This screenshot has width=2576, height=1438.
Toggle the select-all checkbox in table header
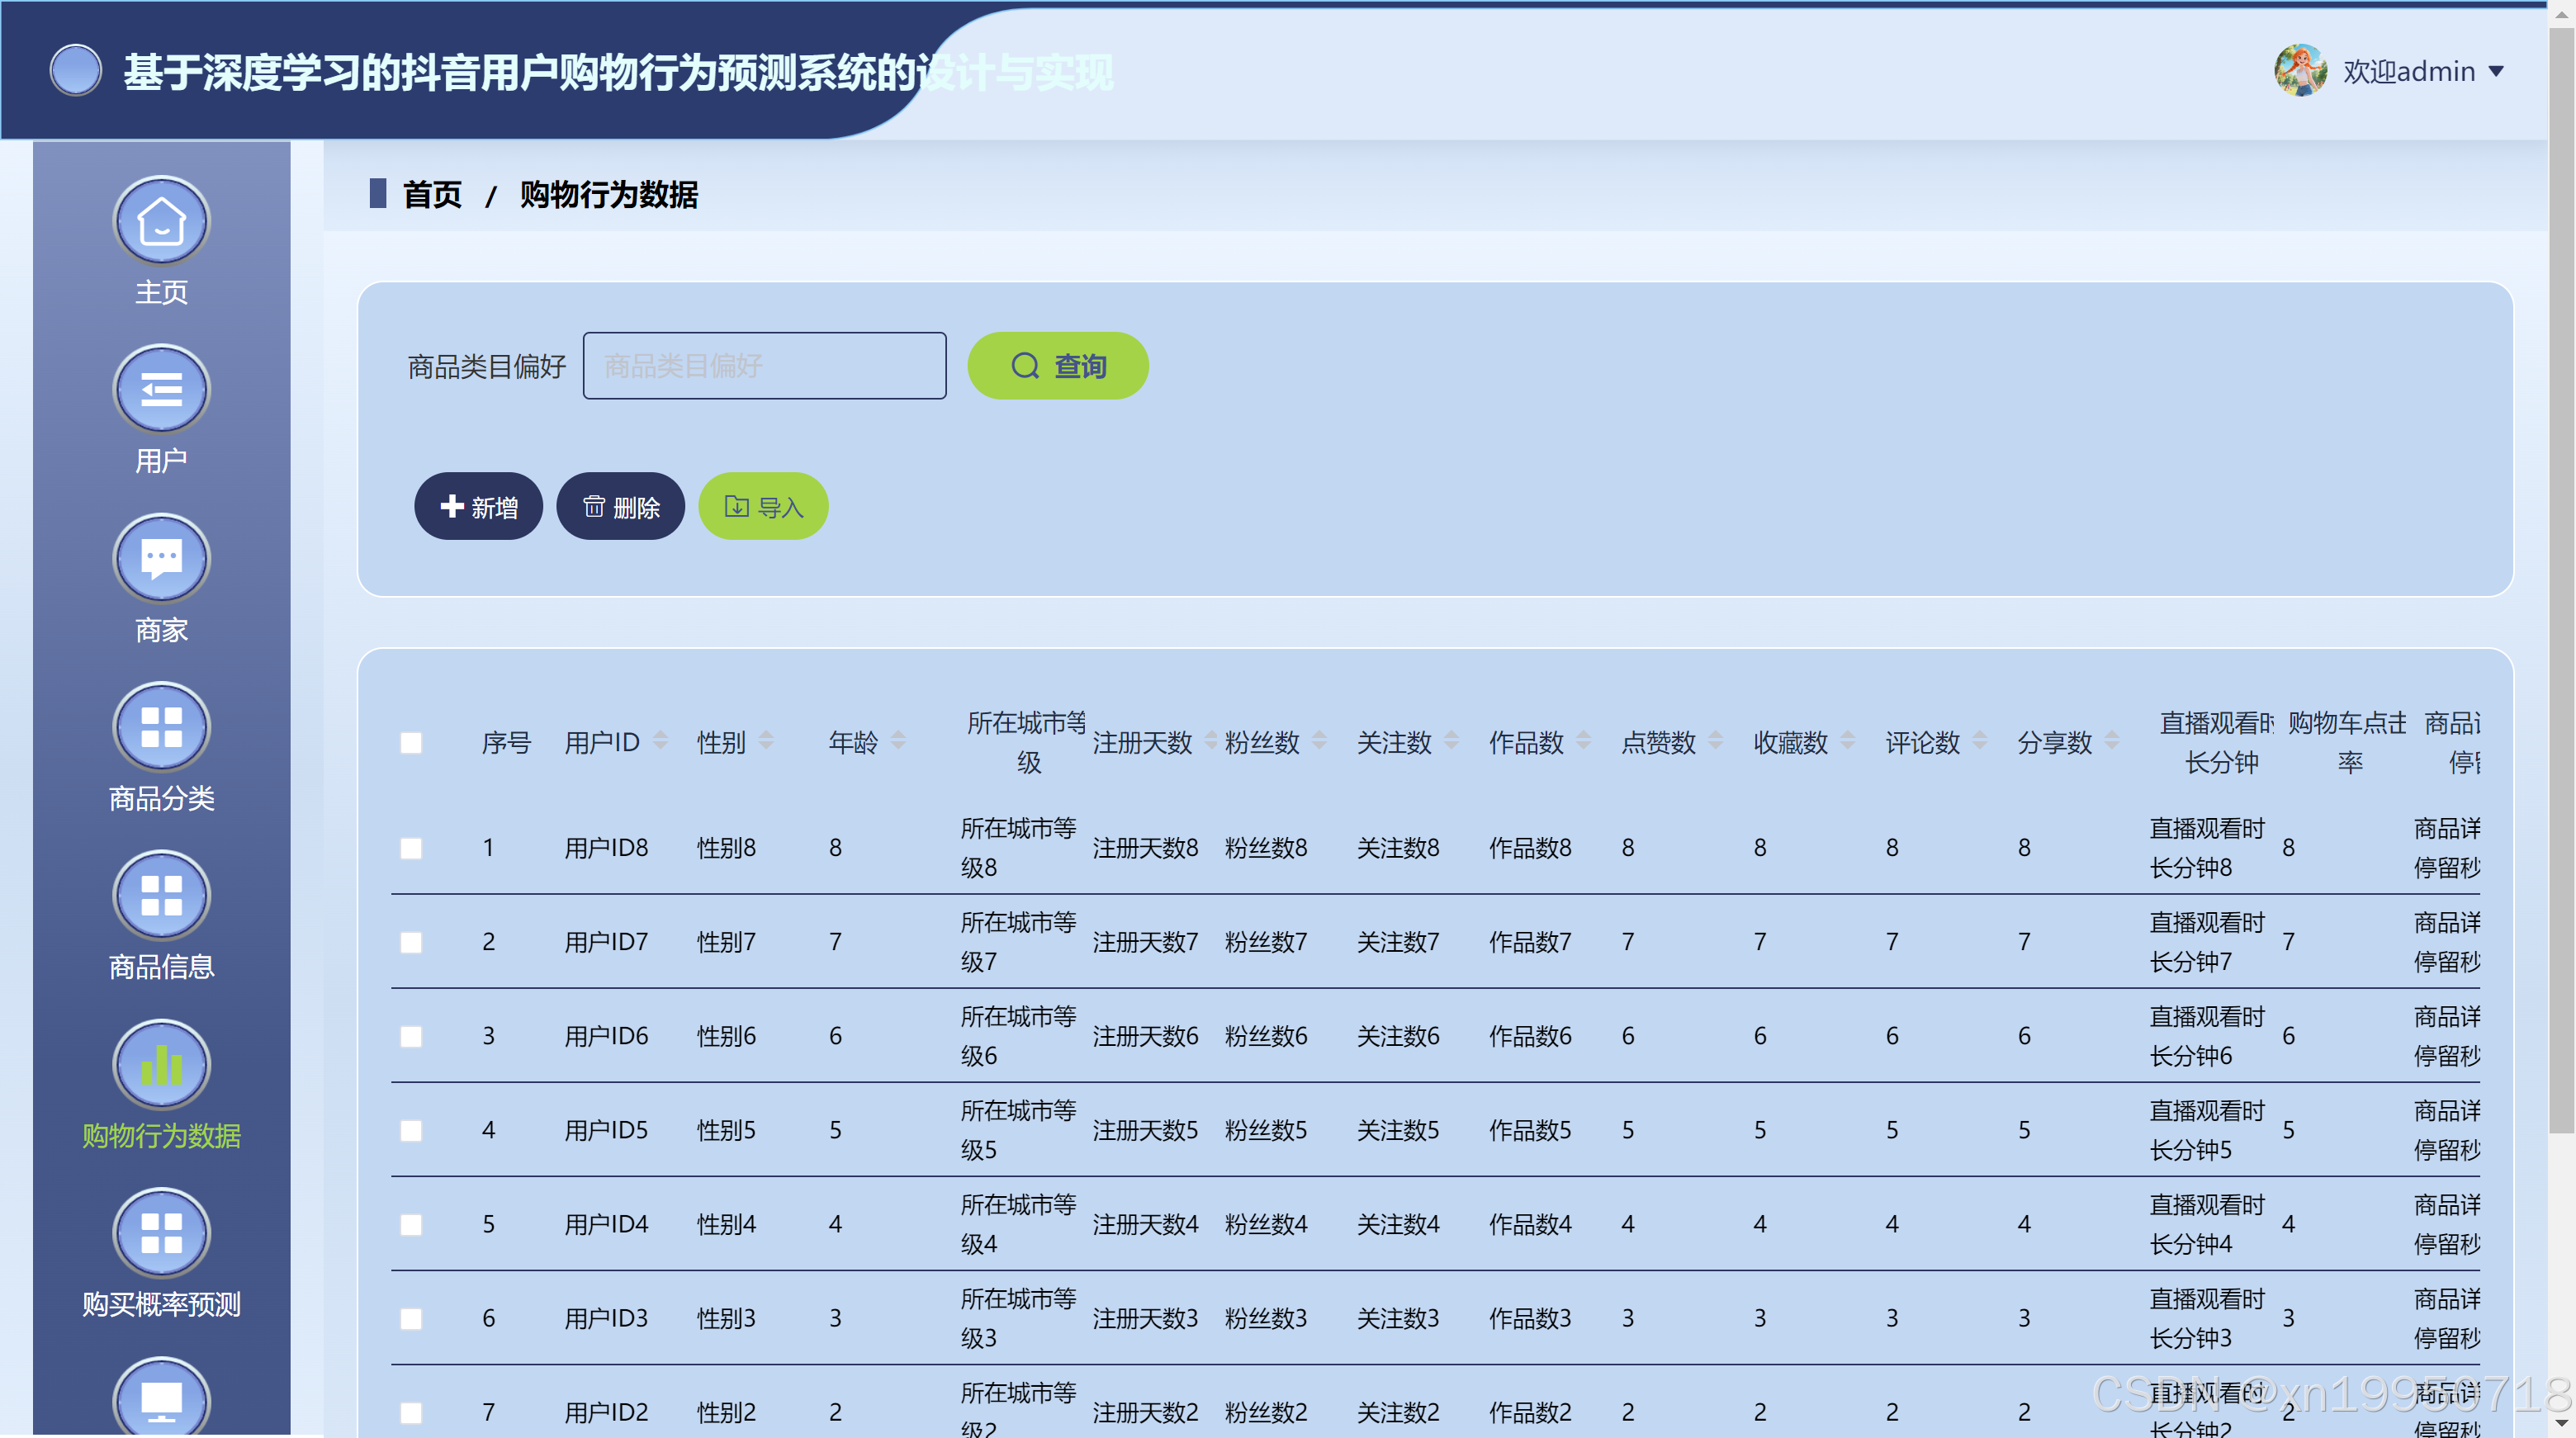tap(411, 743)
